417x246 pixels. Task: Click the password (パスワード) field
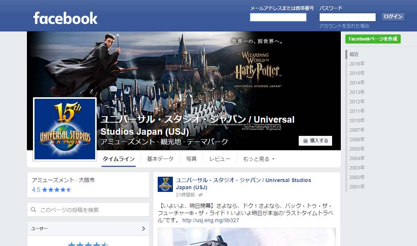pyautogui.click(x=347, y=17)
